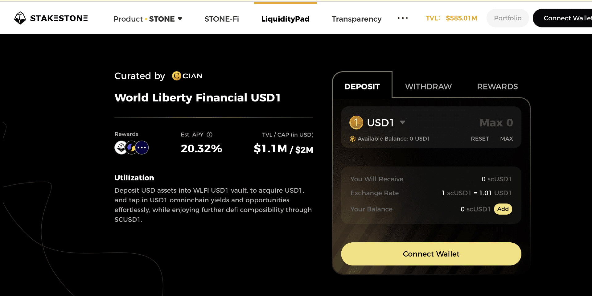The height and width of the screenshot is (296, 592).
Task: Click the first StakeStone reward token icon
Action: pyautogui.click(x=121, y=148)
